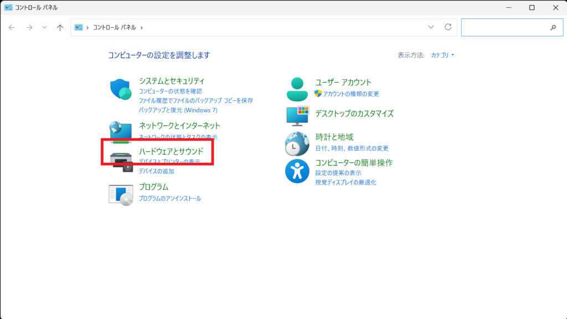The height and width of the screenshot is (319, 567).
Task: Open the ハードウェアとサウンド link
Action: point(171,151)
